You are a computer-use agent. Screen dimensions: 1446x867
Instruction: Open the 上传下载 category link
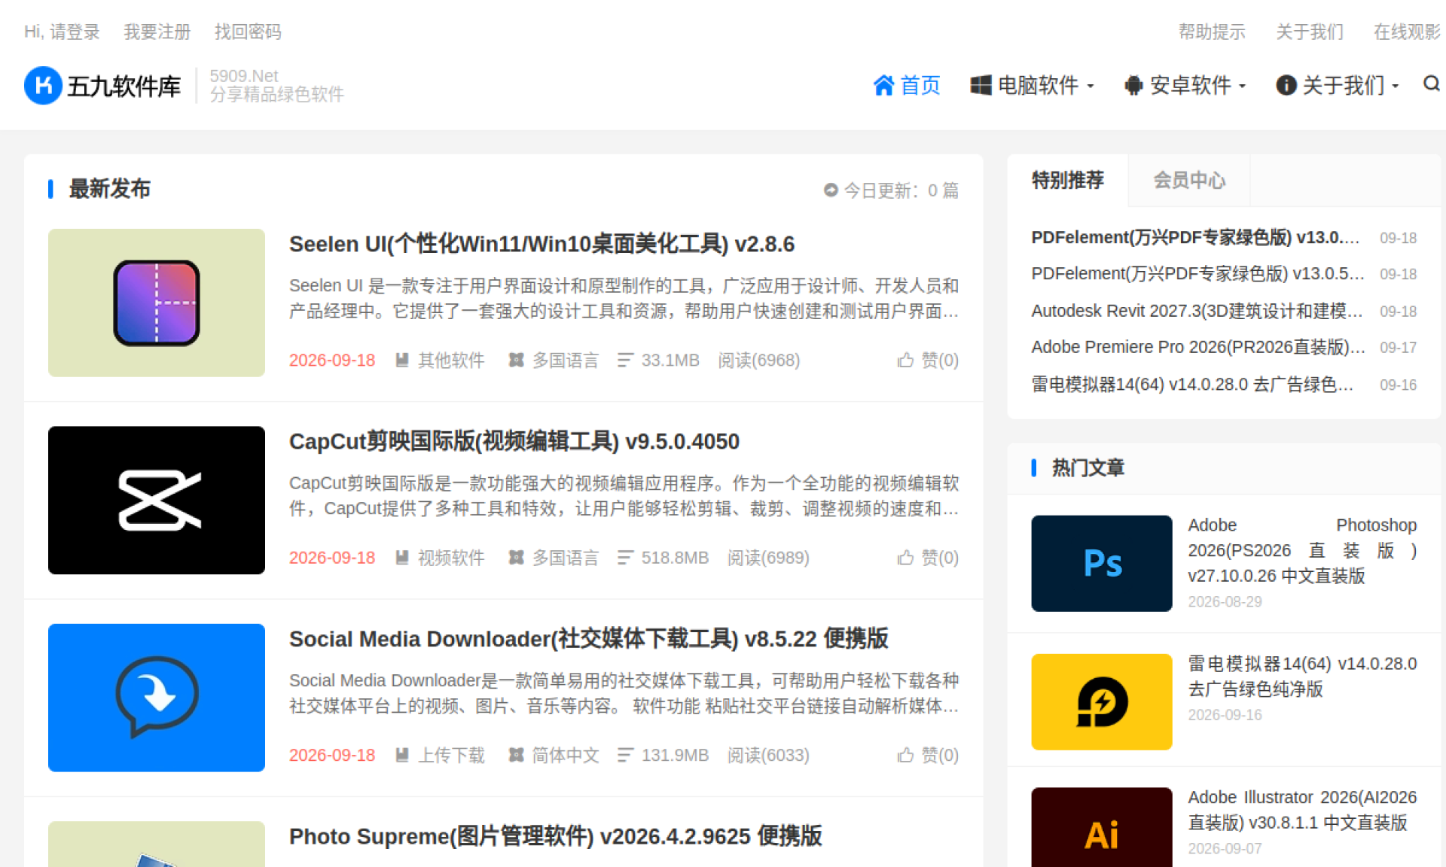(451, 755)
